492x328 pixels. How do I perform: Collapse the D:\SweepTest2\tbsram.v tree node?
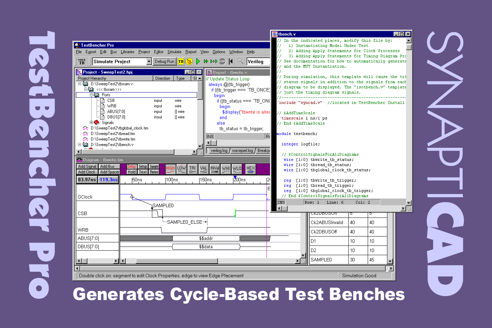79,84
